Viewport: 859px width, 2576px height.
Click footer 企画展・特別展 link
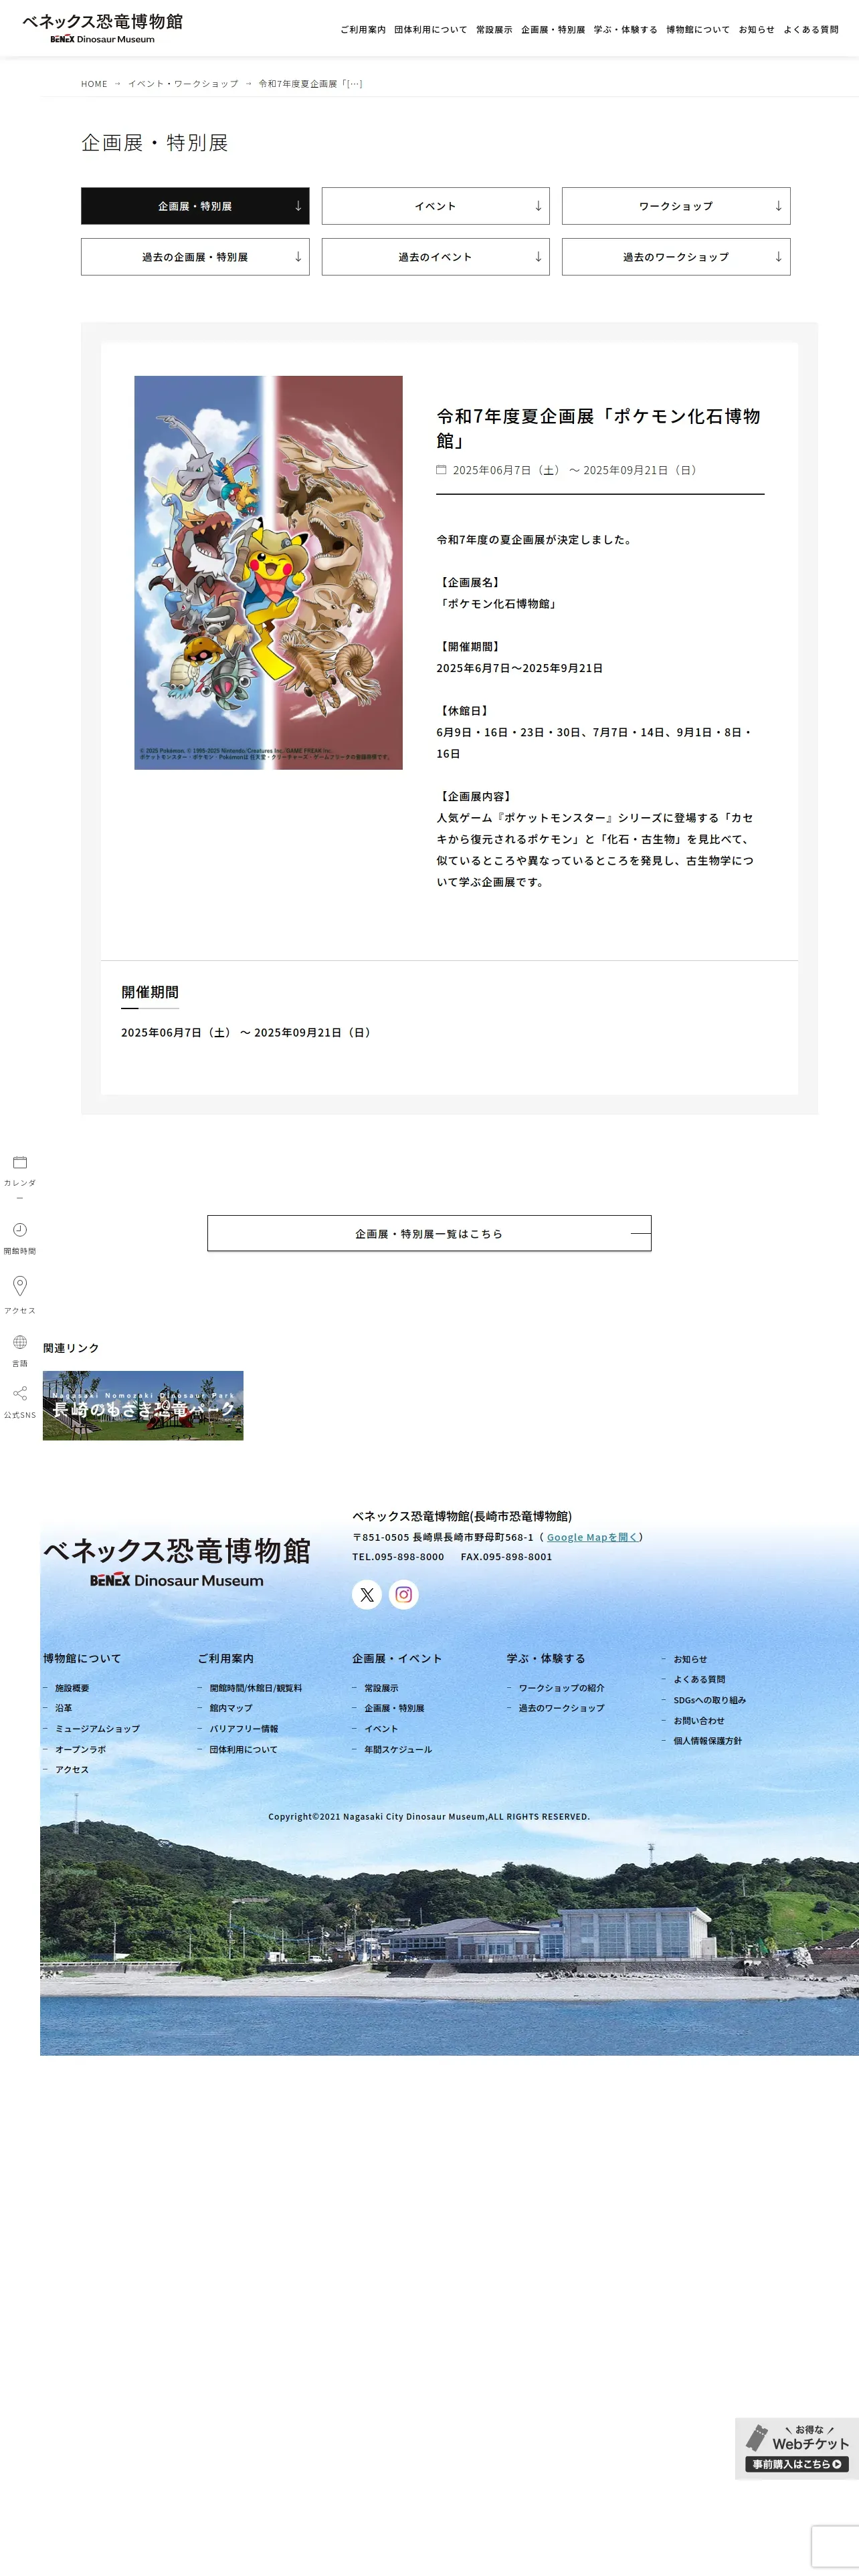pyautogui.click(x=394, y=1709)
